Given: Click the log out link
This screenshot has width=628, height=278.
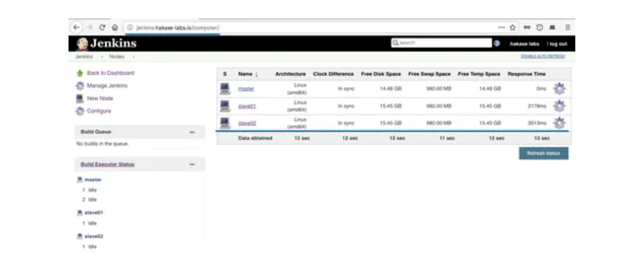Looking at the screenshot, I should [558, 44].
